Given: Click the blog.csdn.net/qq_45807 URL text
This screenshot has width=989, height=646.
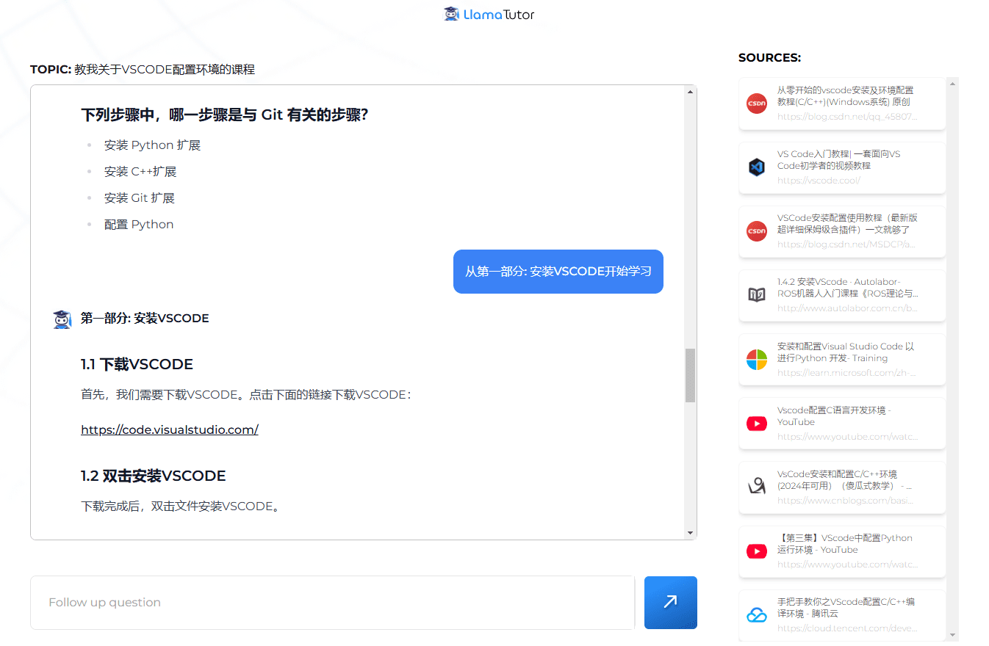Looking at the screenshot, I should tap(847, 117).
